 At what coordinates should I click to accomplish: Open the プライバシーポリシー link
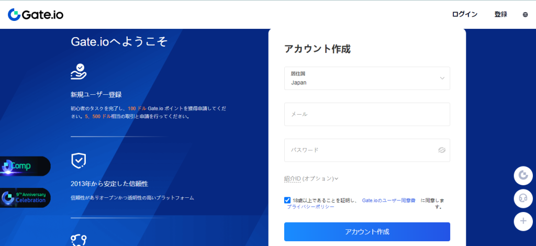click(310, 207)
